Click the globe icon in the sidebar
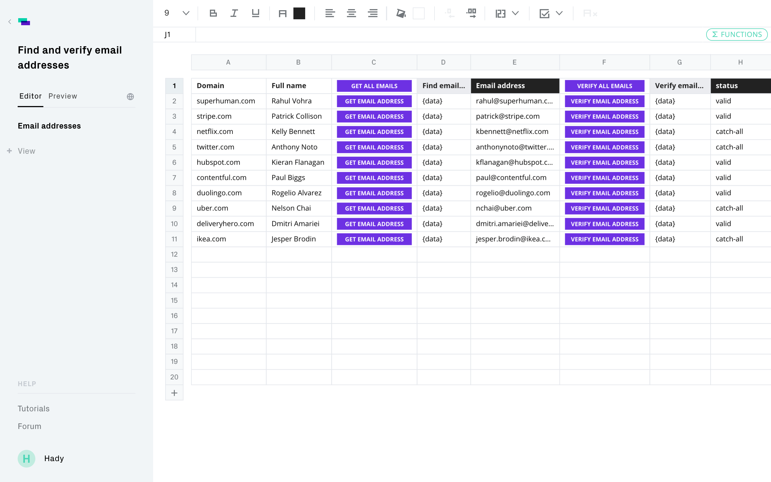This screenshot has height=482, width=771. pyautogui.click(x=130, y=97)
